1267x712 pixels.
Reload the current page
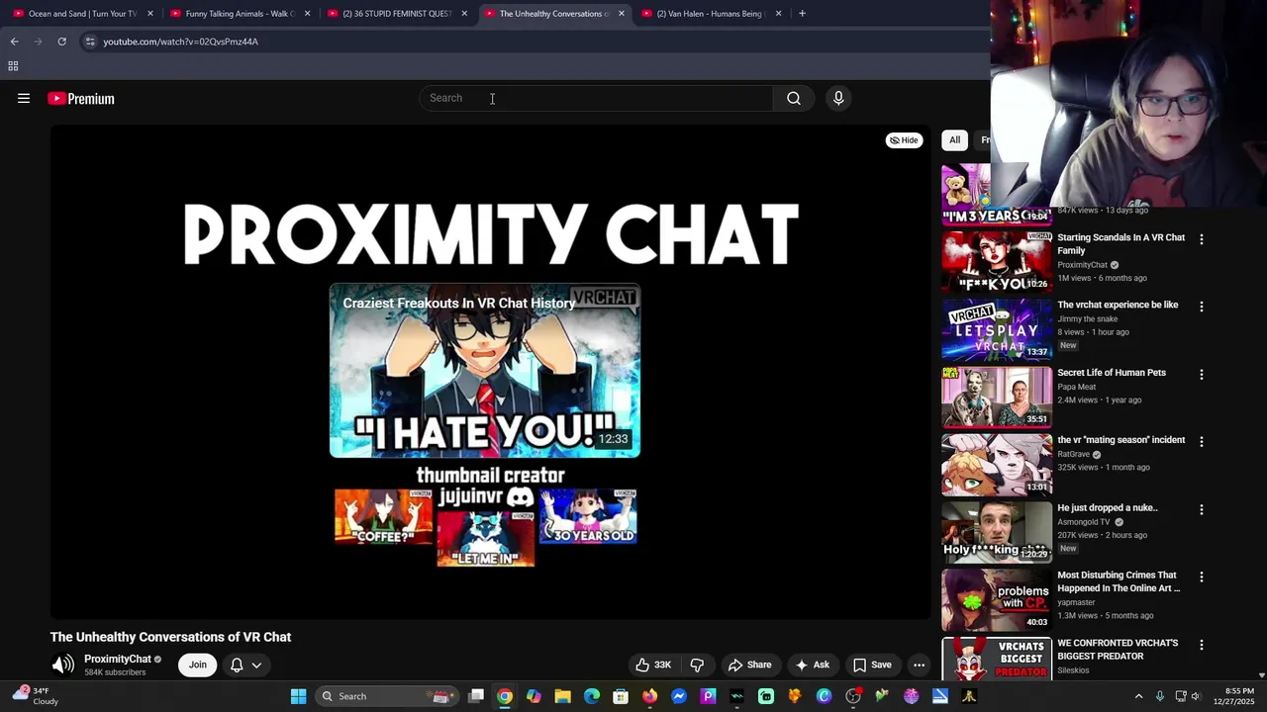coord(61,42)
